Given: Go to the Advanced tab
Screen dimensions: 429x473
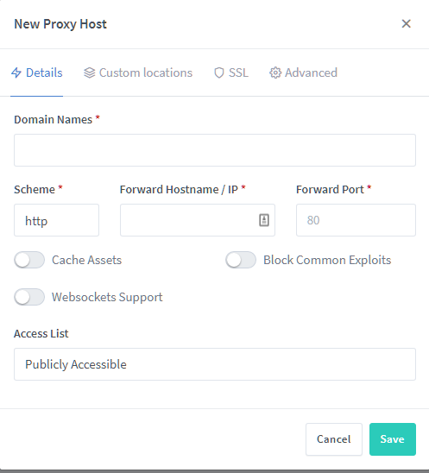Looking at the screenshot, I should (303, 73).
